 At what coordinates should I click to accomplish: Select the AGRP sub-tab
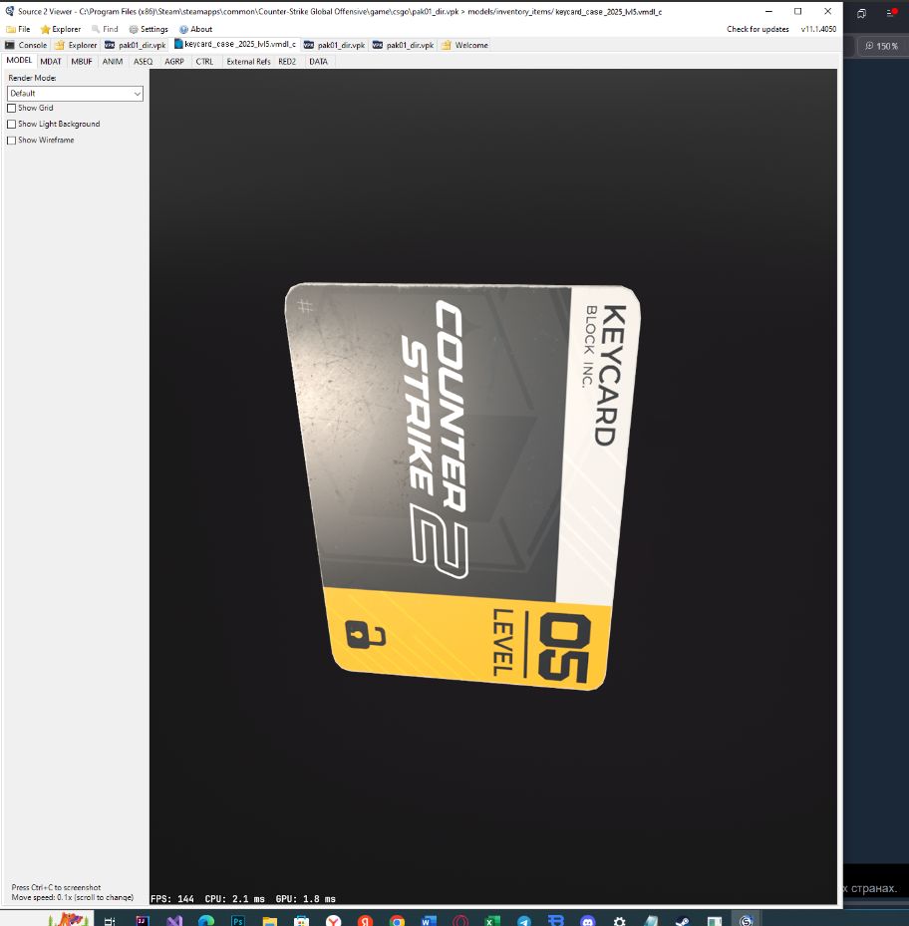(174, 62)
